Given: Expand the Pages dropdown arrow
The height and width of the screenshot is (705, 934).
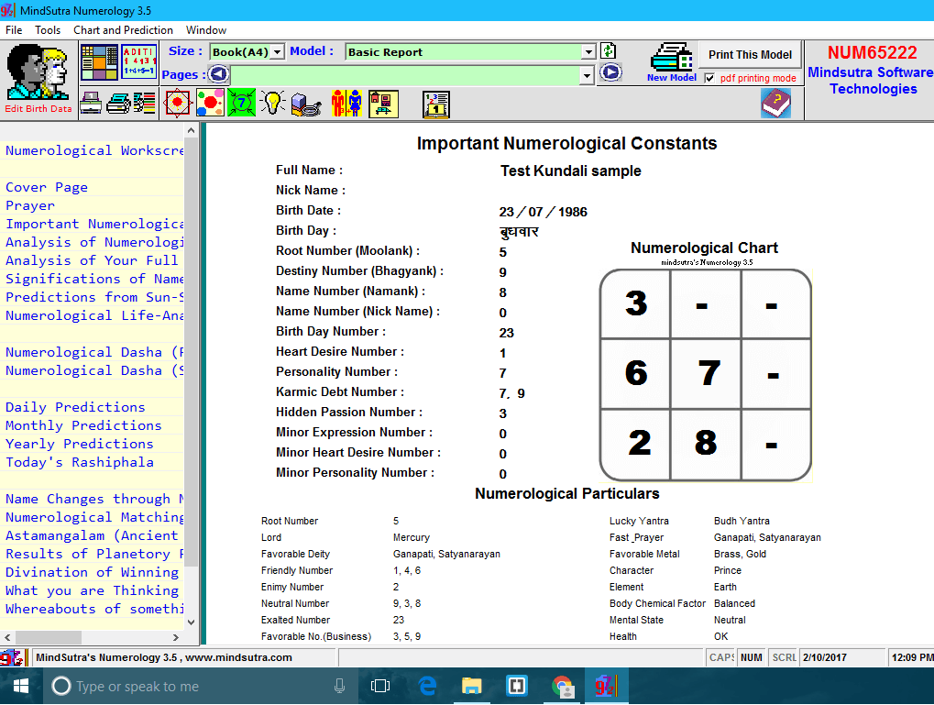Looking at the screenshot, I should (x=587, y=75).
